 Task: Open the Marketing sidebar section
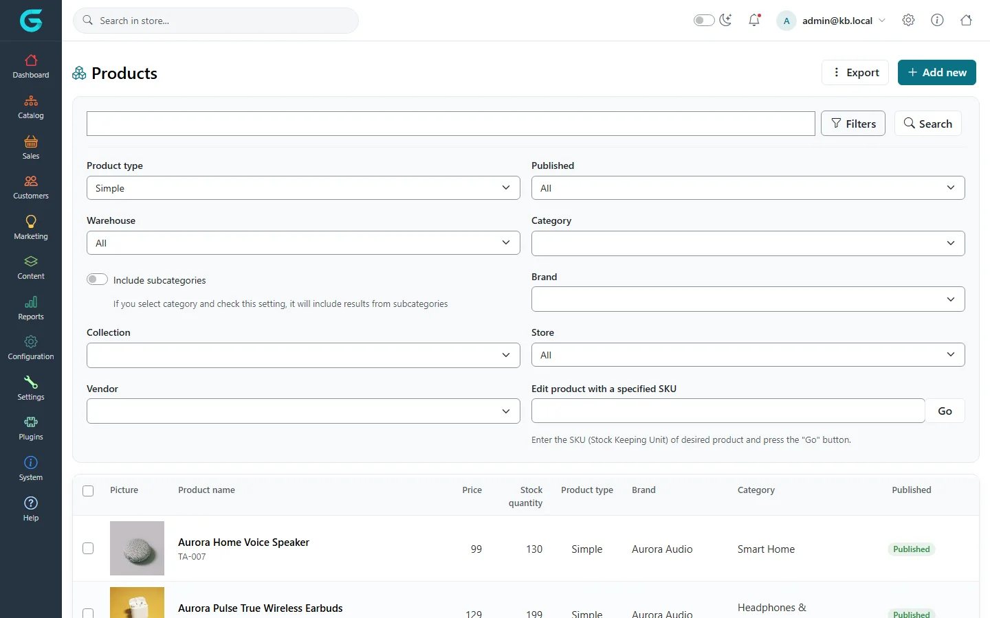(x=31, y=228)
